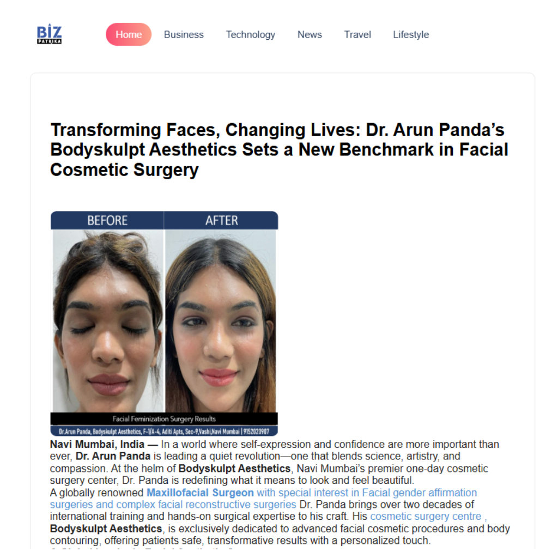Open the Travel section

click(357, 34)
